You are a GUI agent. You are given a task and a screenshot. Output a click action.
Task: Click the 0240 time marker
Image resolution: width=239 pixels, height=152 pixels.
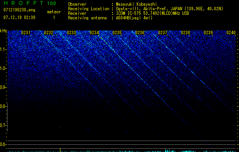[231, 33]
